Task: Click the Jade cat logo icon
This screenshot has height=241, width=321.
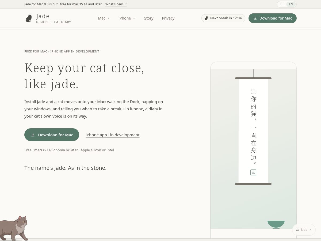Action: click(29, 18)
